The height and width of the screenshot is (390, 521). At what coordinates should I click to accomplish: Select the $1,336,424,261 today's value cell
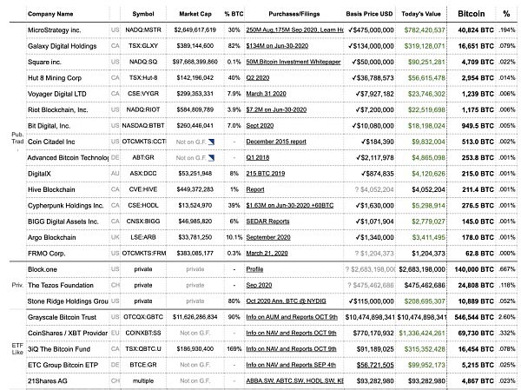(422, 334)
